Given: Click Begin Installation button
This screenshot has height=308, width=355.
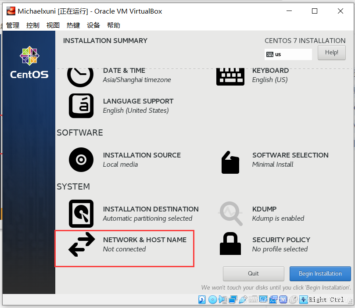Looking at the screenshot, I should 320,273.
